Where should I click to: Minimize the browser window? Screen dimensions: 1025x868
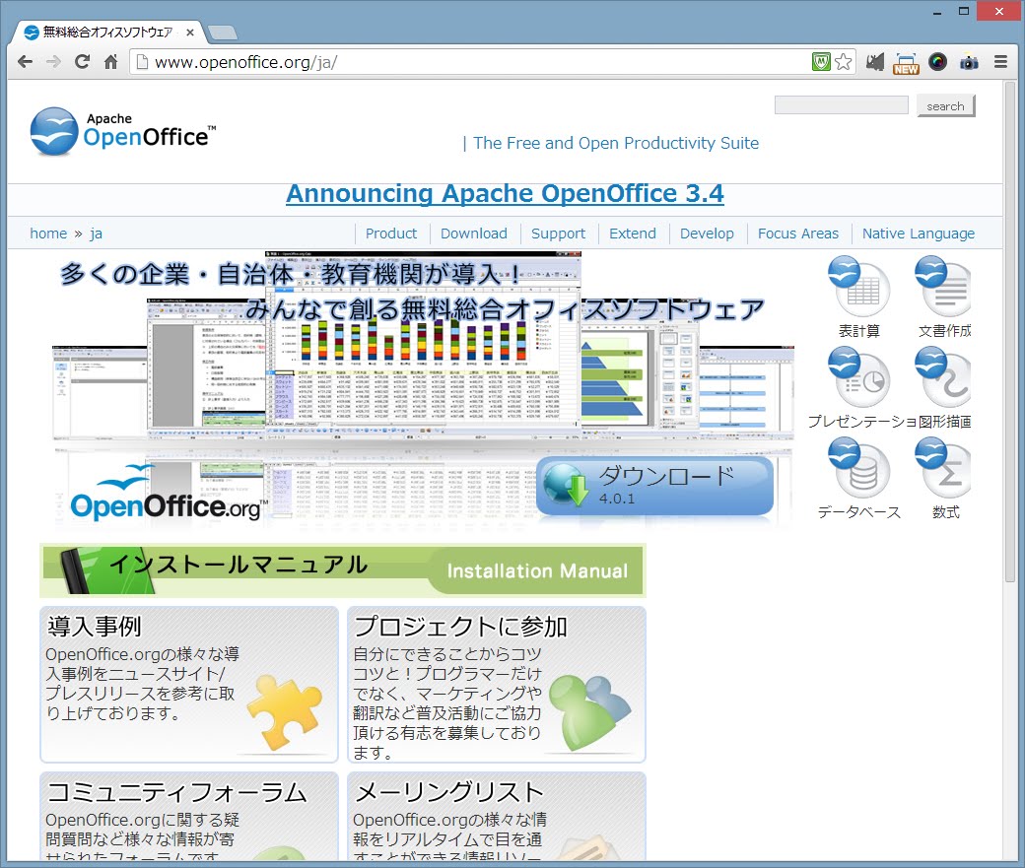point(936,11)
